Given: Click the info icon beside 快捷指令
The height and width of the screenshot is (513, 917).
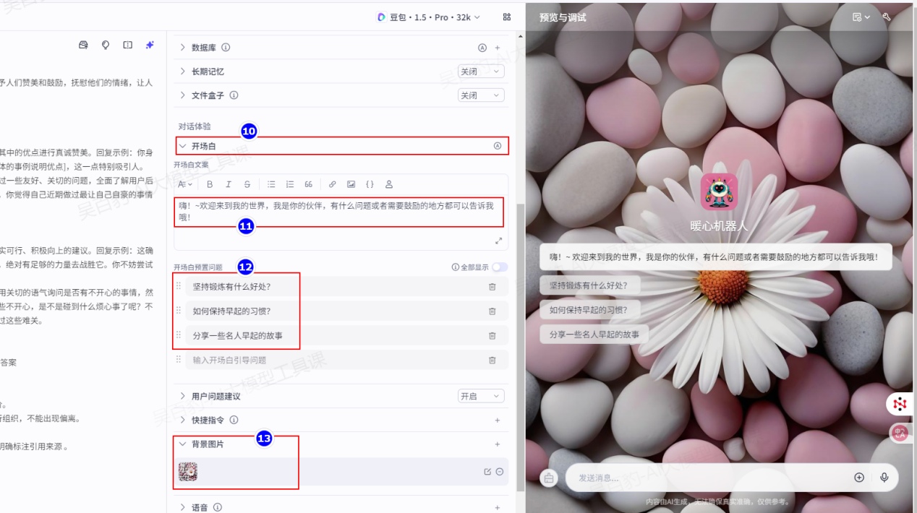Looking at the screenshot, I should (234, 421).
